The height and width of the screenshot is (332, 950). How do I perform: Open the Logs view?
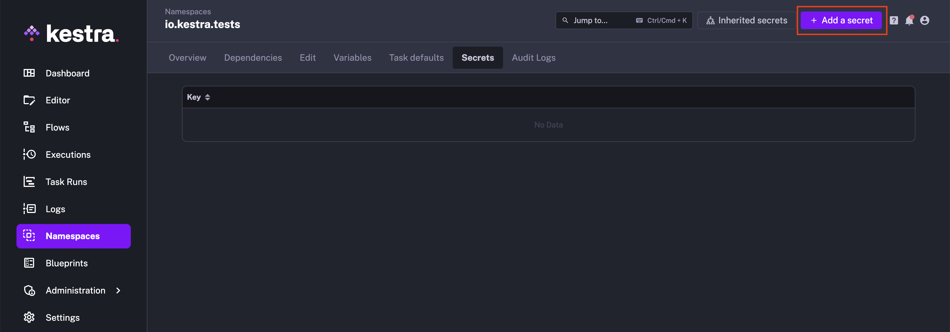55,209
